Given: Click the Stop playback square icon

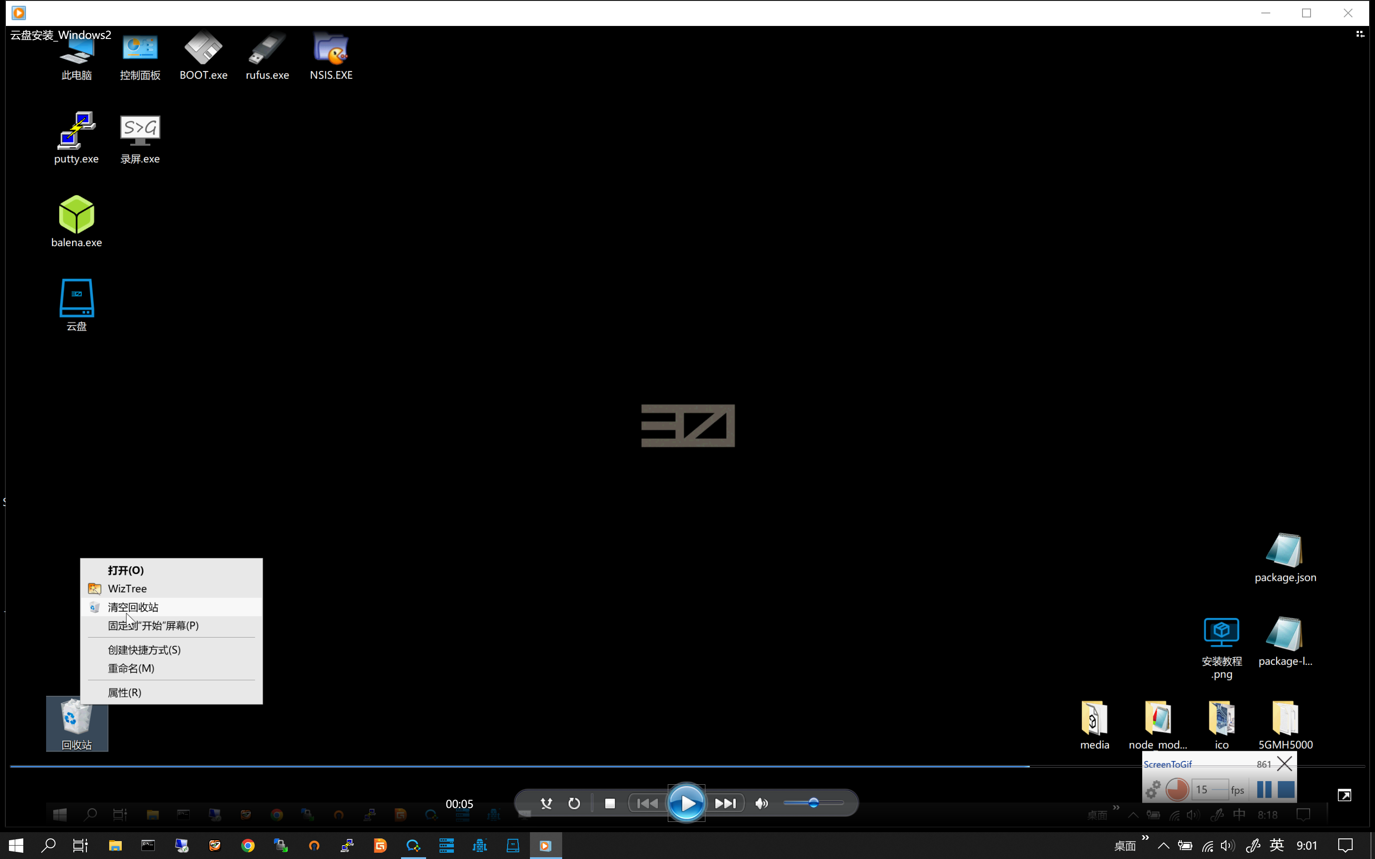Looking at the screenshot, I should (x=610, y=804).
